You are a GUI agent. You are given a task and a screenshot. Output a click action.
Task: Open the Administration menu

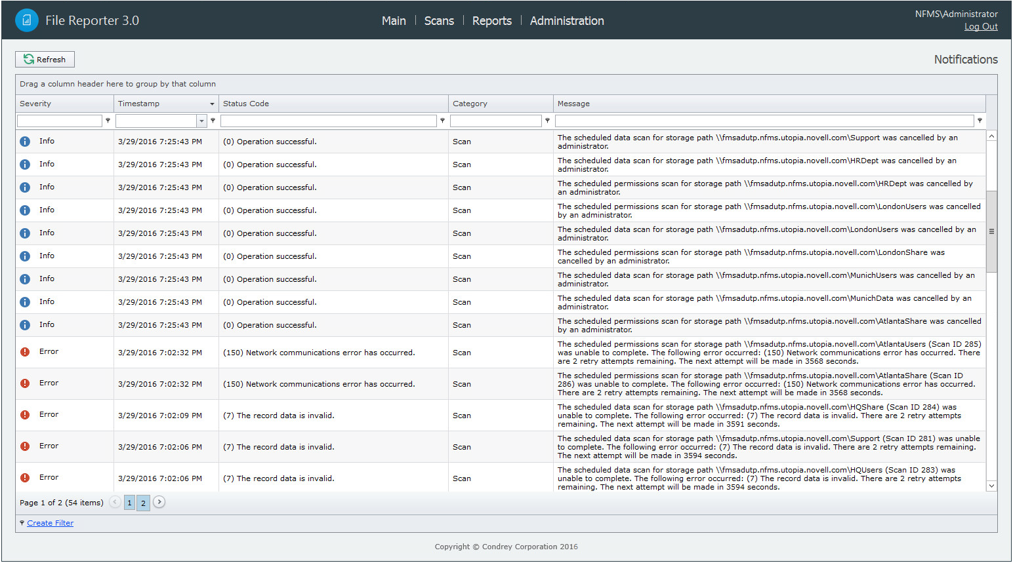tap(567, 21)
